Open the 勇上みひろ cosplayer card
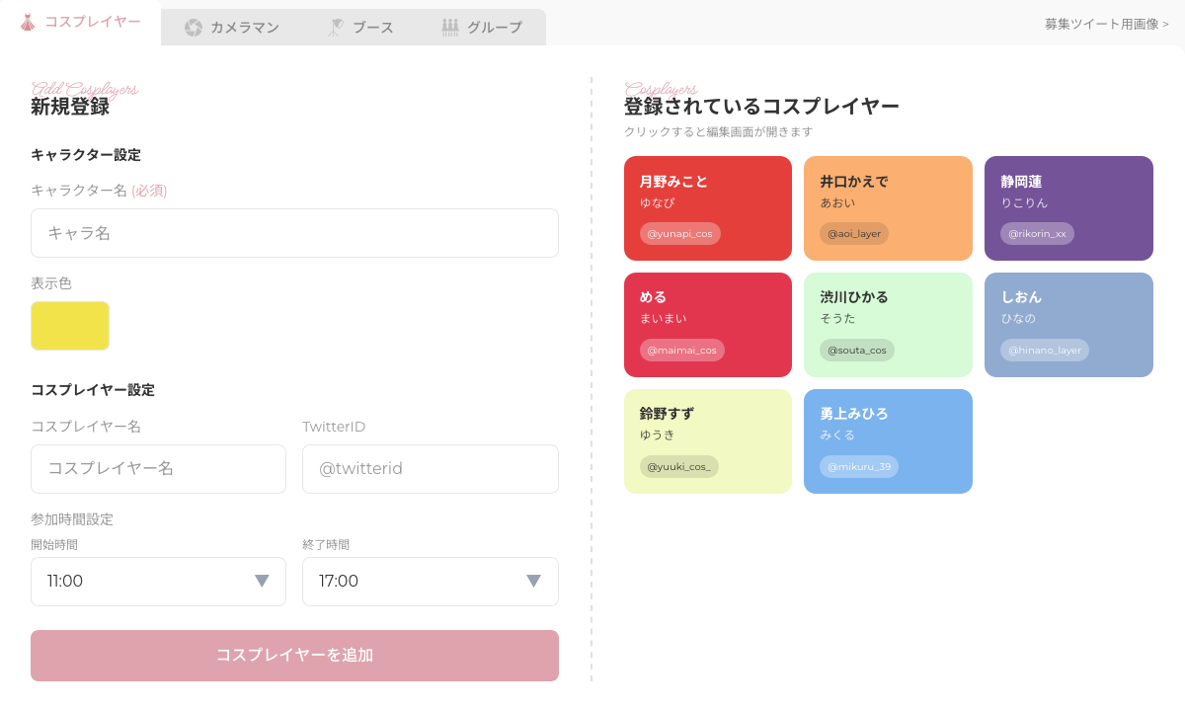 pyautogui.click(x=888, y=440)
